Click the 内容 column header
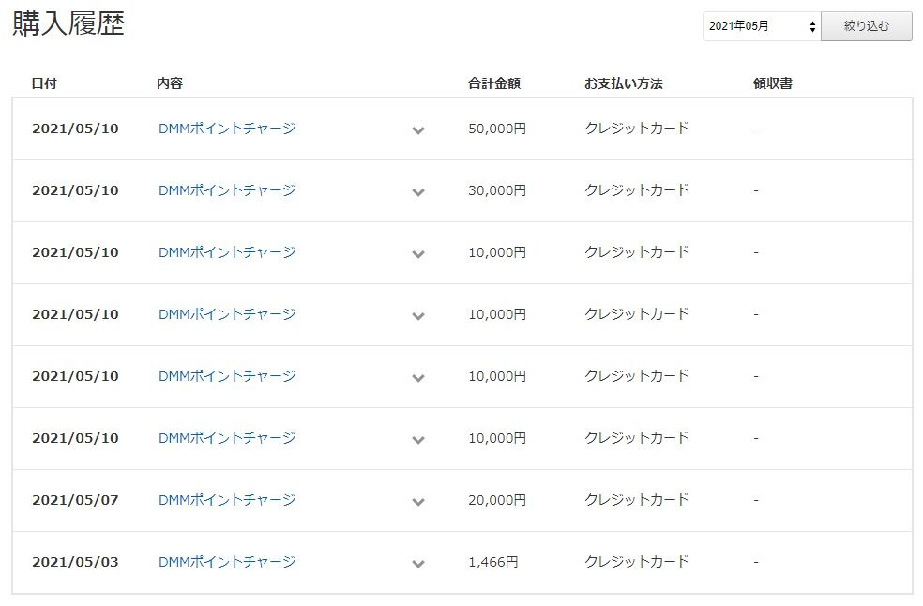 click(170, 83)
